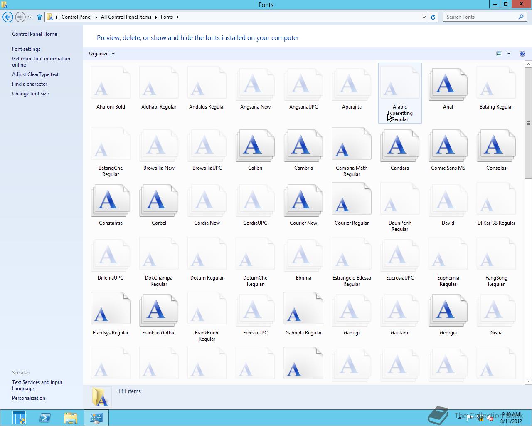
Task: Select the Candara font icon
Action: [400, 144]
